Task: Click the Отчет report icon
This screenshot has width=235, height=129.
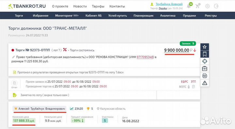Action: click(x=14, y=84)
